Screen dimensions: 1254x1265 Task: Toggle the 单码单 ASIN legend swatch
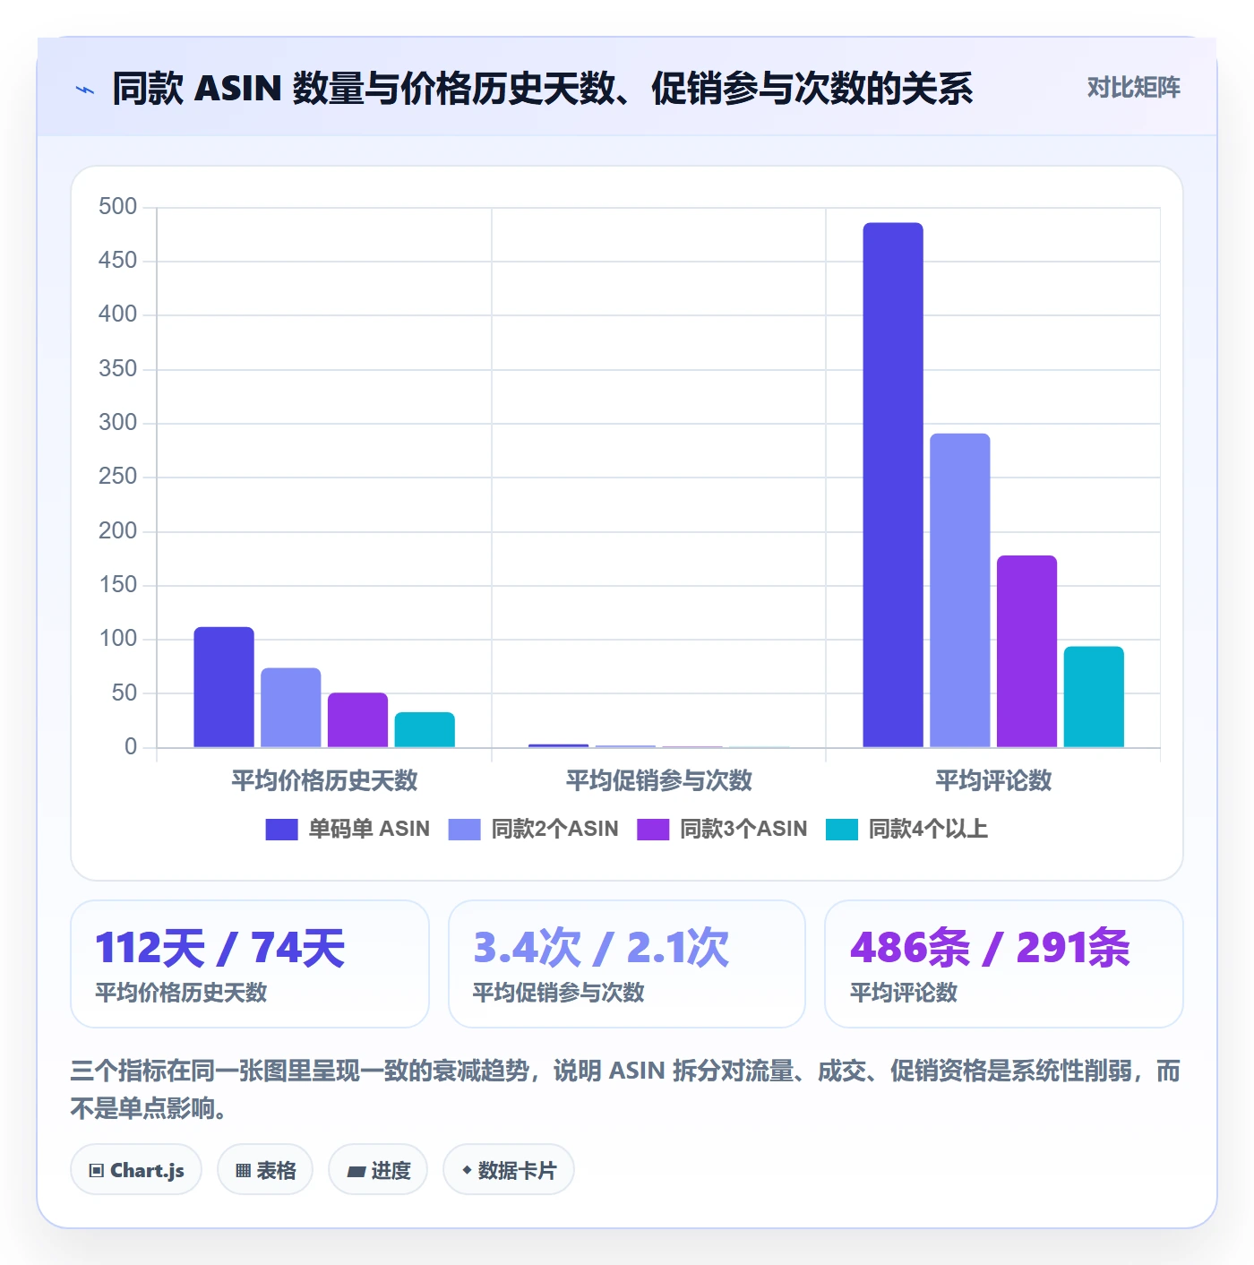281,830
